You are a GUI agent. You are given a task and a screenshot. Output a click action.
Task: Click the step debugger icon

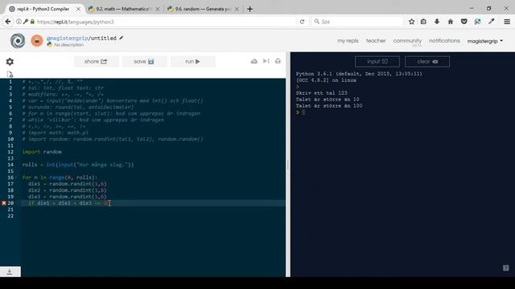click(x=266, y=61)
